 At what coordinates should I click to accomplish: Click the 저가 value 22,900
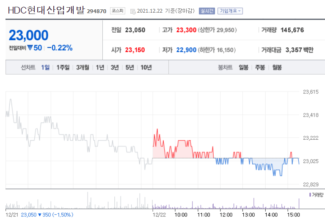pos(186,50)
